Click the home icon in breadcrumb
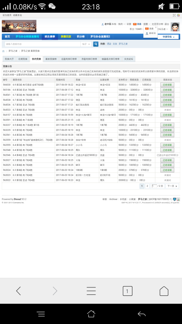 tap(4, 51)
